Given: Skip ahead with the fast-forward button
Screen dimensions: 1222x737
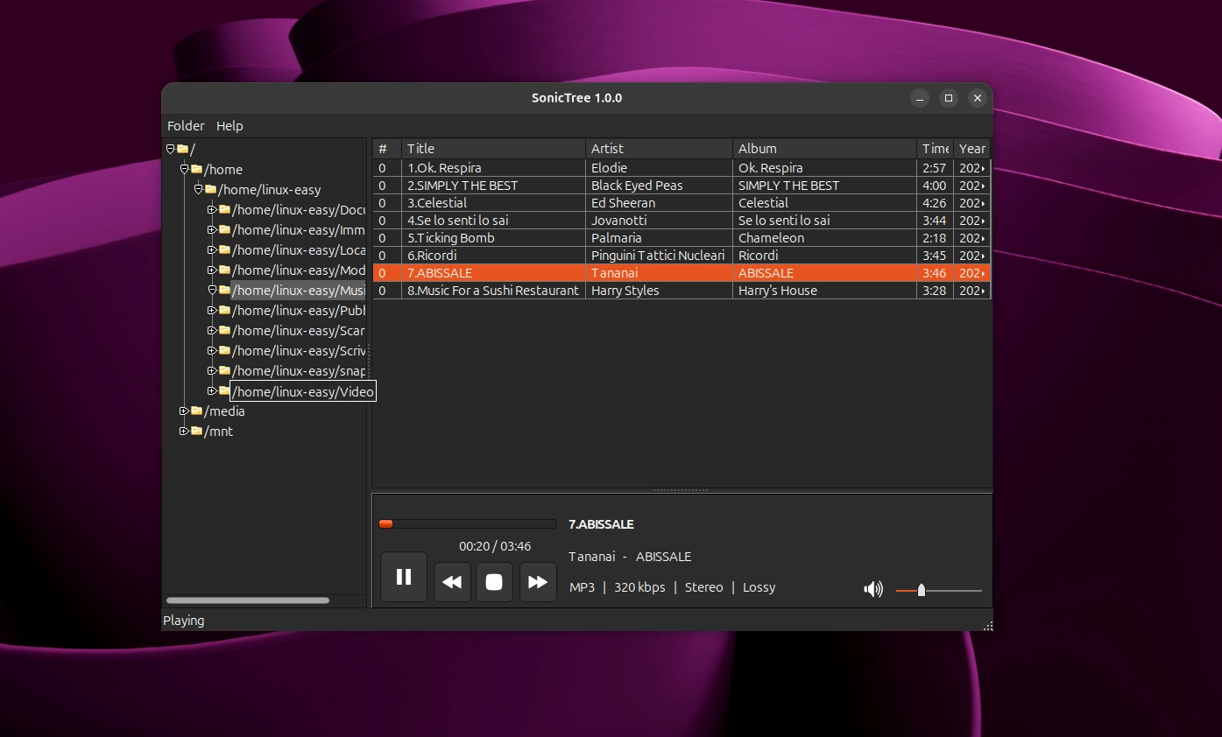Looking at the screenshot, I should pyautogui.click(x=538, y=582).
